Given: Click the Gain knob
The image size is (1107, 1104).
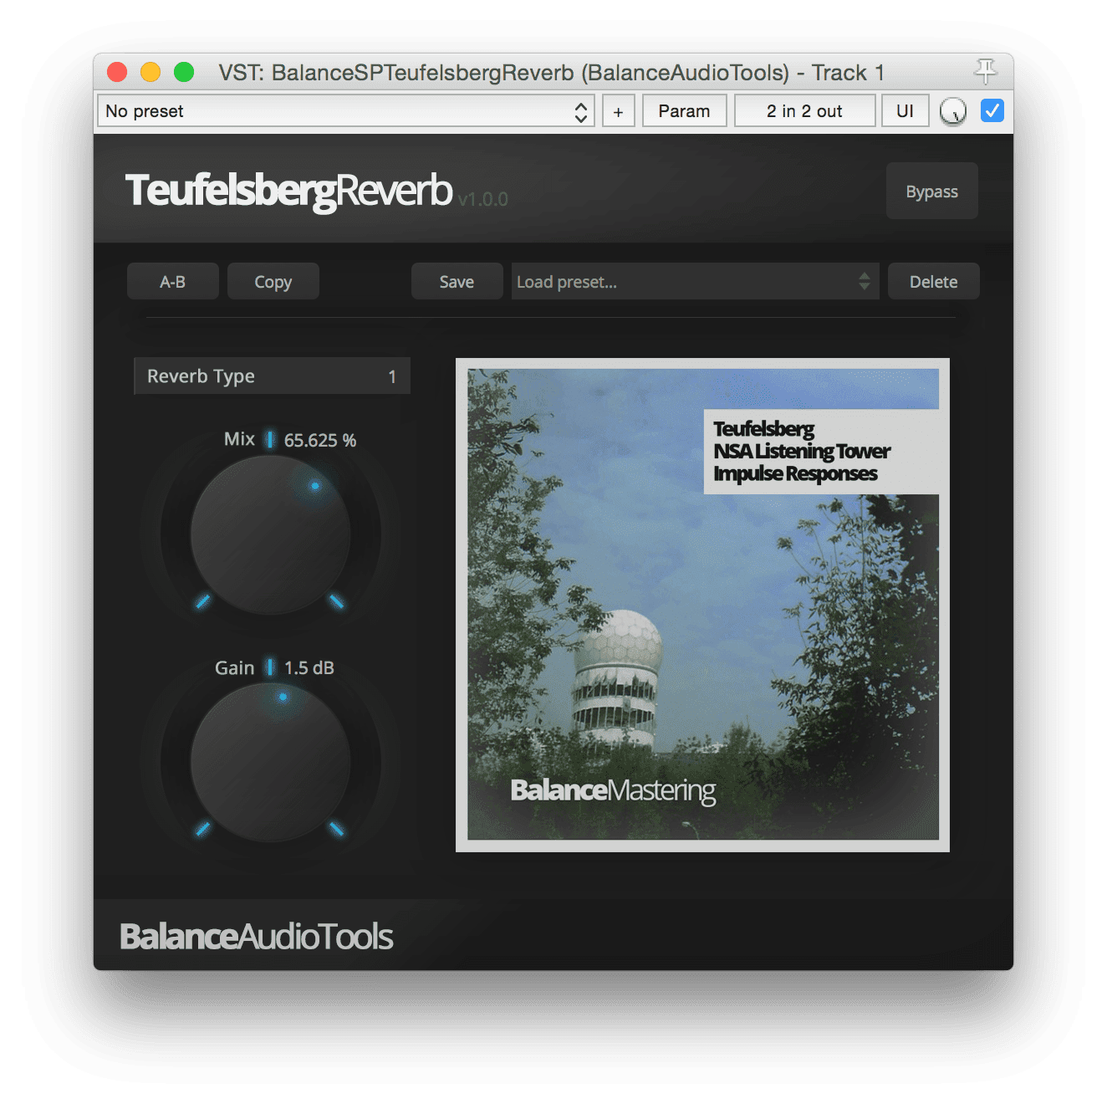Looking at the screenshot, I should click(270, 763).
